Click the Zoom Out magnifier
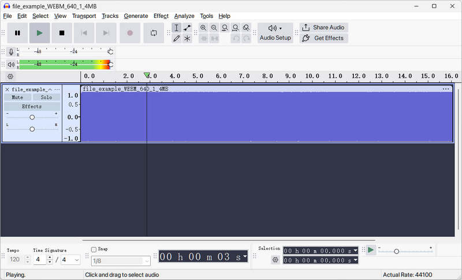462x280 pixels. pos(214,28)
